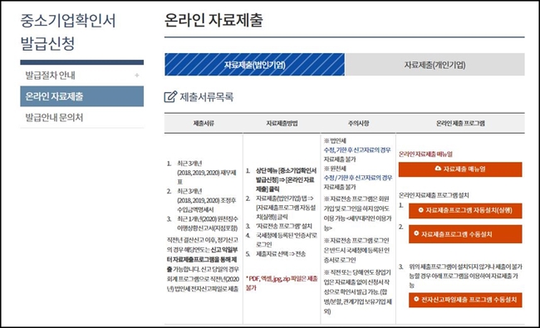Click gear icon in 자료제출프로그램 수동설치 button

point(416,233)
